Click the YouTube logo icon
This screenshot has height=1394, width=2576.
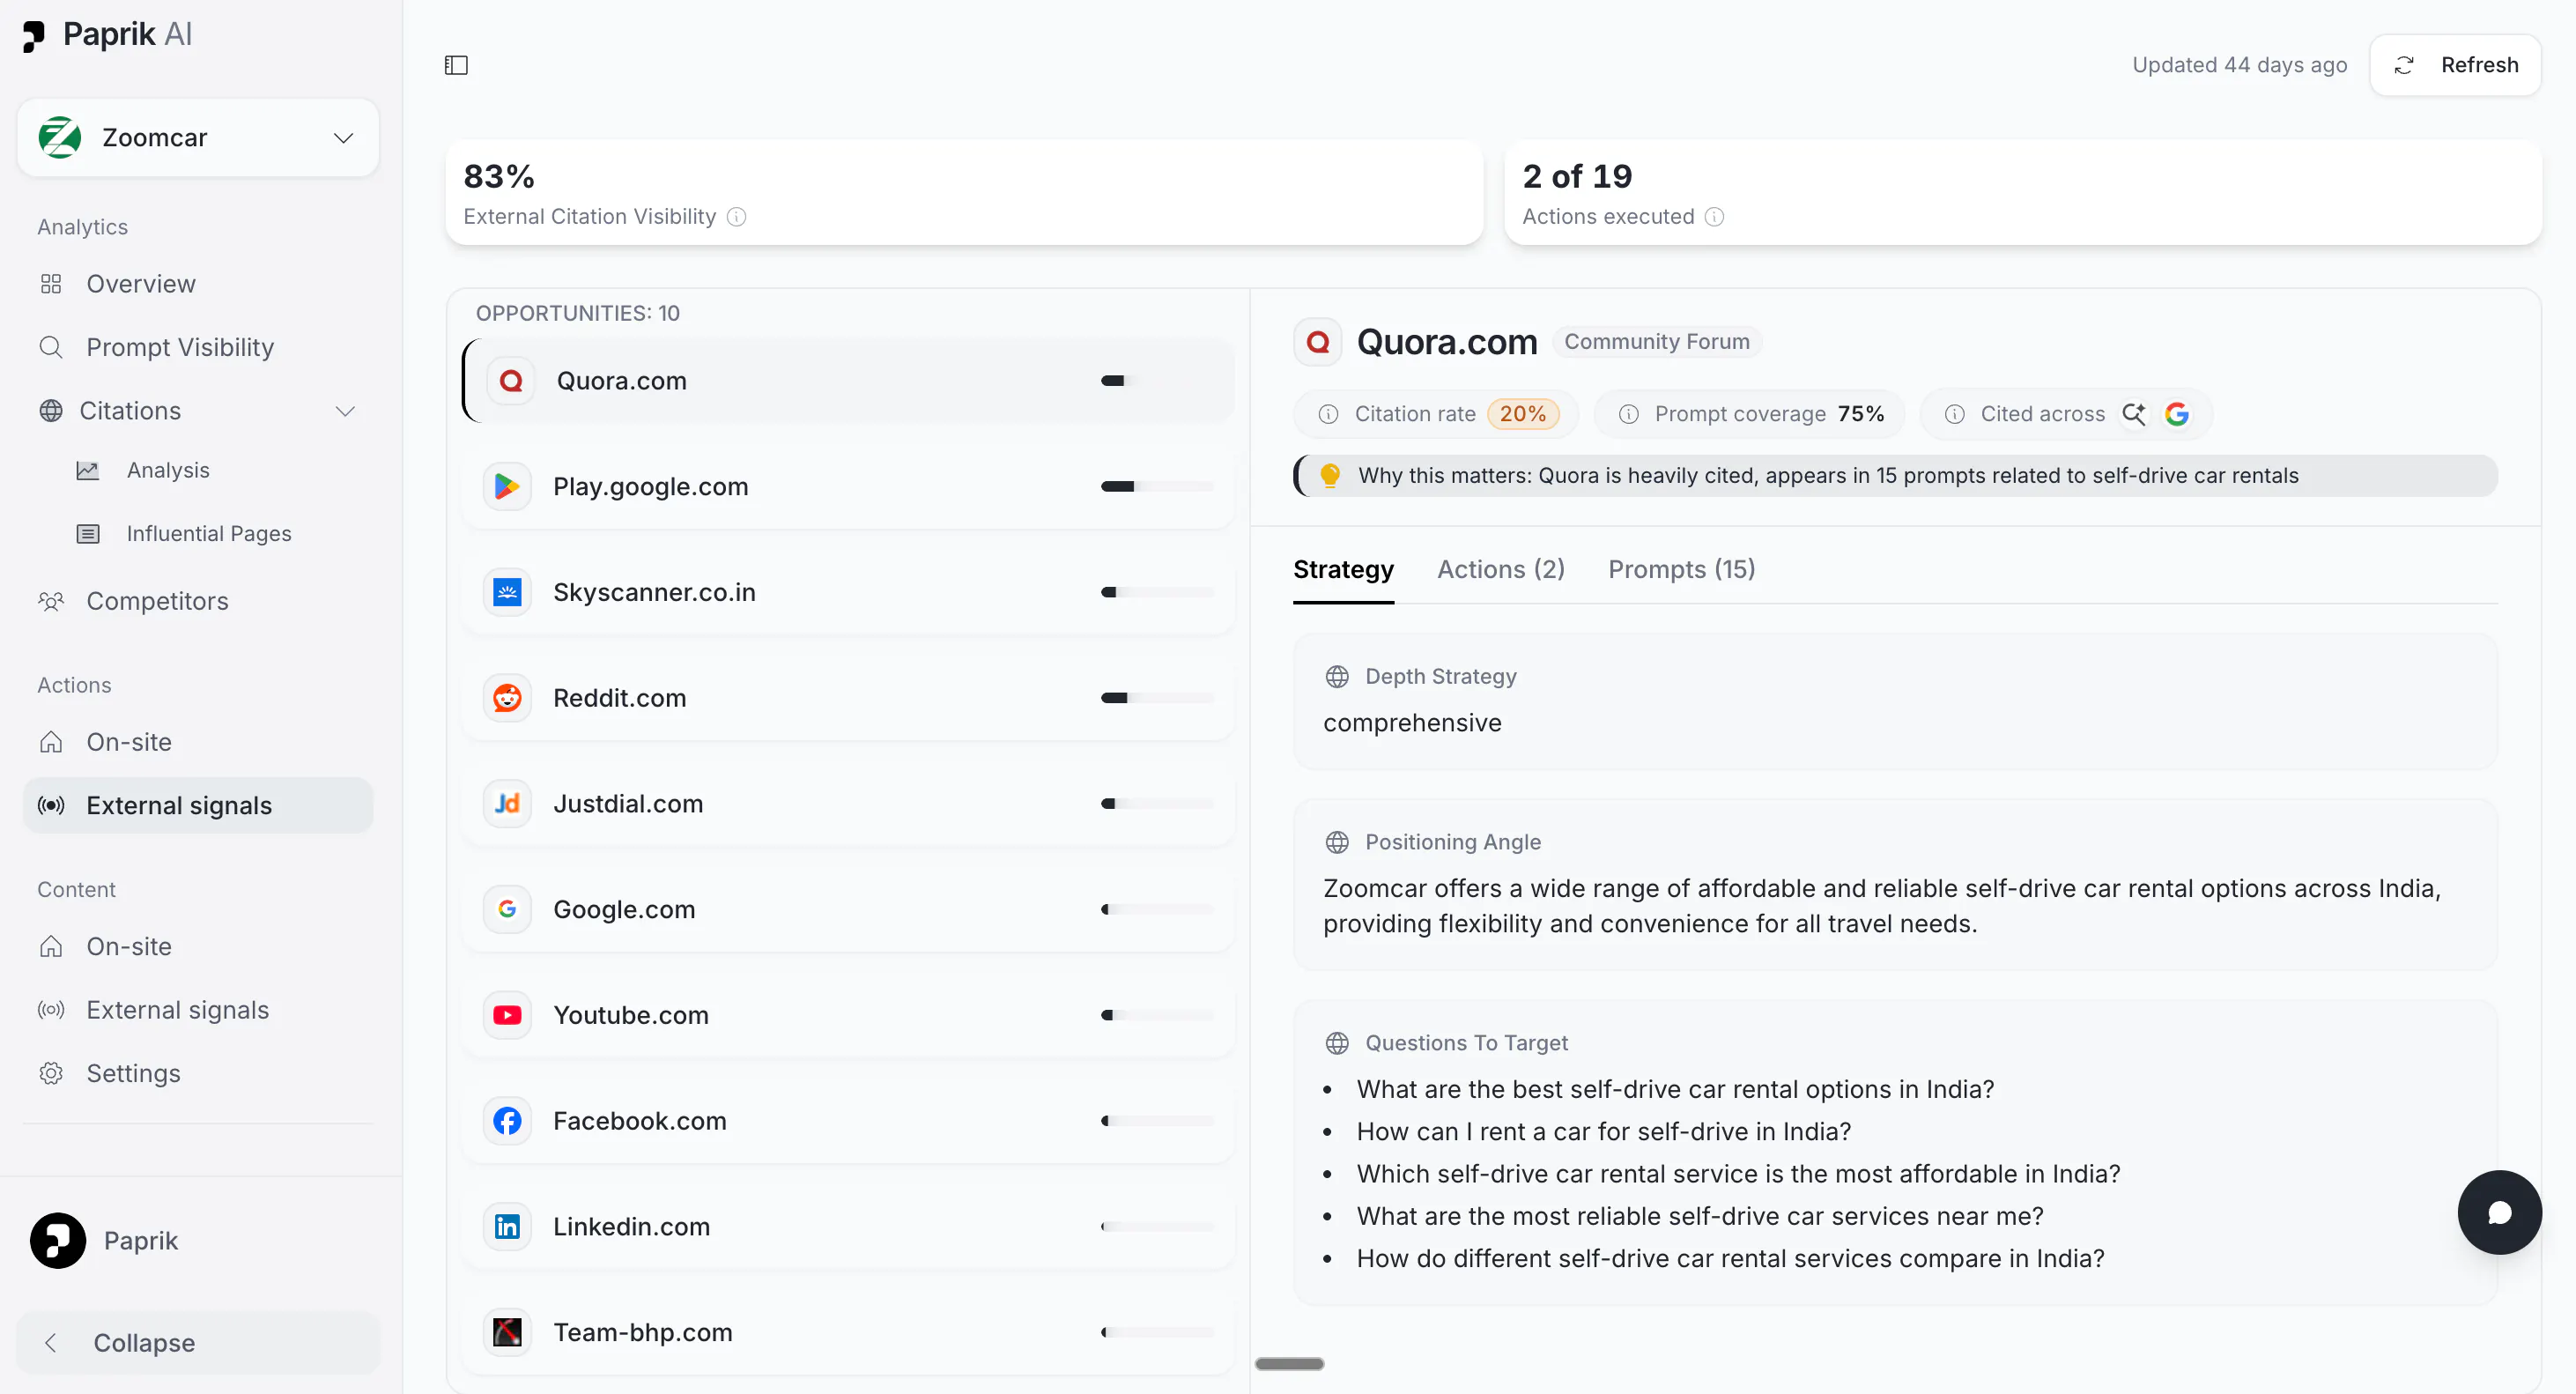tap(507, 1016)
